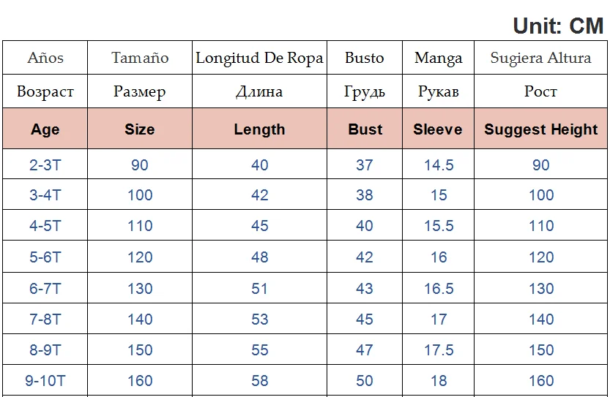This screenshot has height=397, width=610.
Task: Select the Tamaño header cell
Action: [x=140, y=58]
